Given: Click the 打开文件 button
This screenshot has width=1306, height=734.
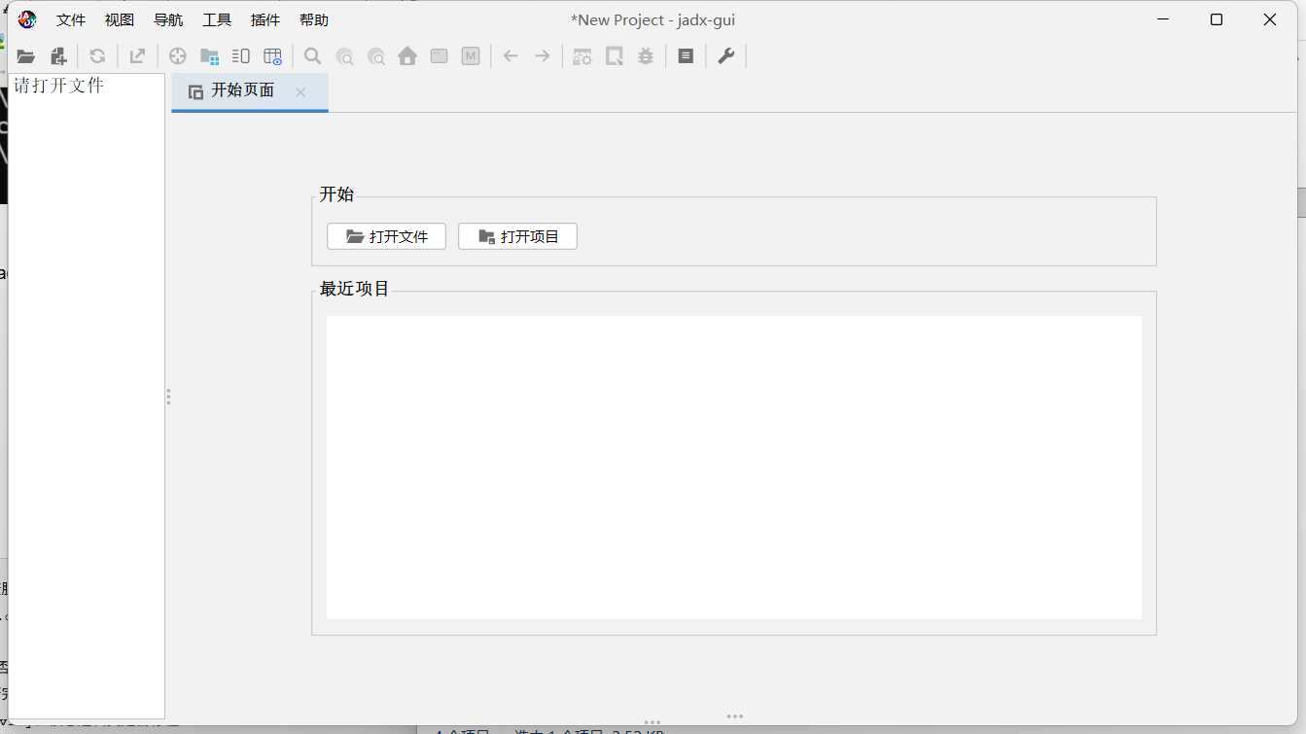Looking at the screenshot, I should [x=386, y=236].
